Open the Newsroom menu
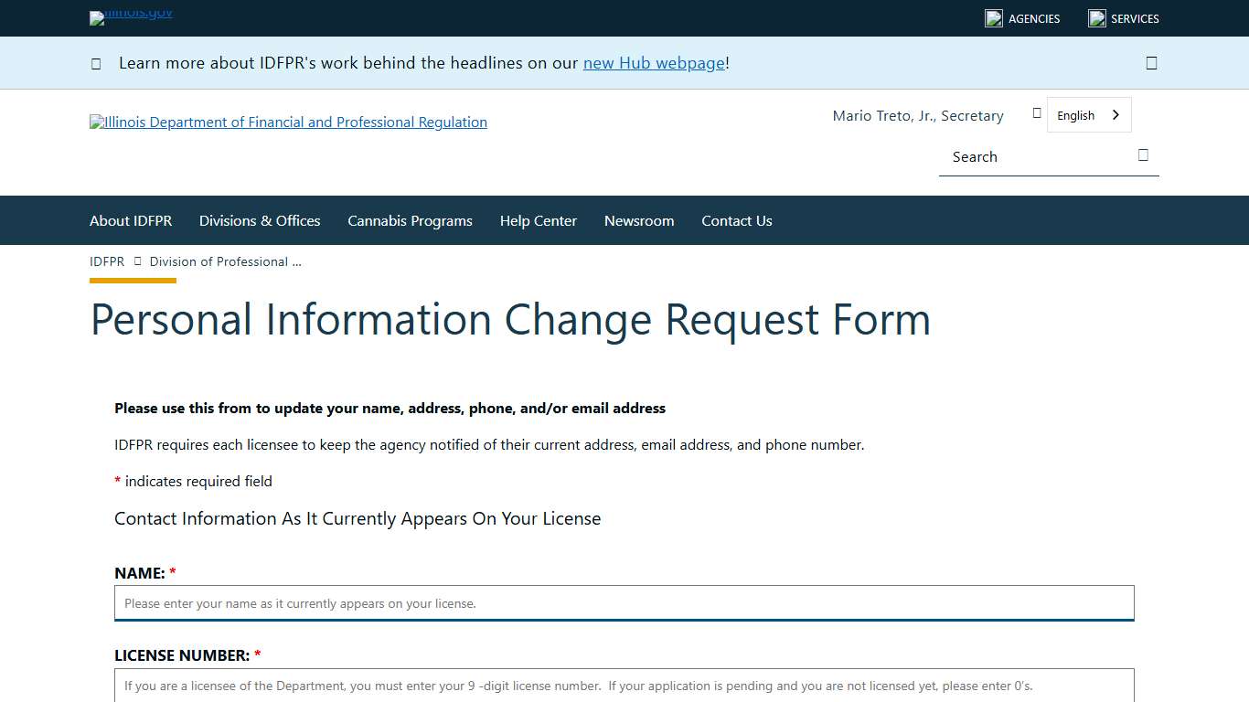The height and width of the screenshot is (702, 1249). click(639, 220)
